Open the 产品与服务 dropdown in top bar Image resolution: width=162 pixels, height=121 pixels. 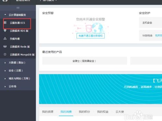point(48,1)
